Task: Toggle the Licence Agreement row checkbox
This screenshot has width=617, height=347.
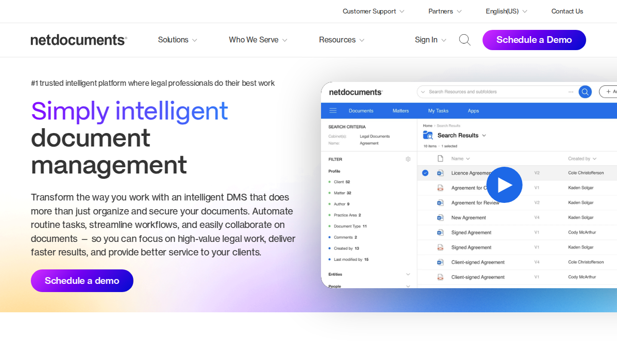Action: (425, 173)
